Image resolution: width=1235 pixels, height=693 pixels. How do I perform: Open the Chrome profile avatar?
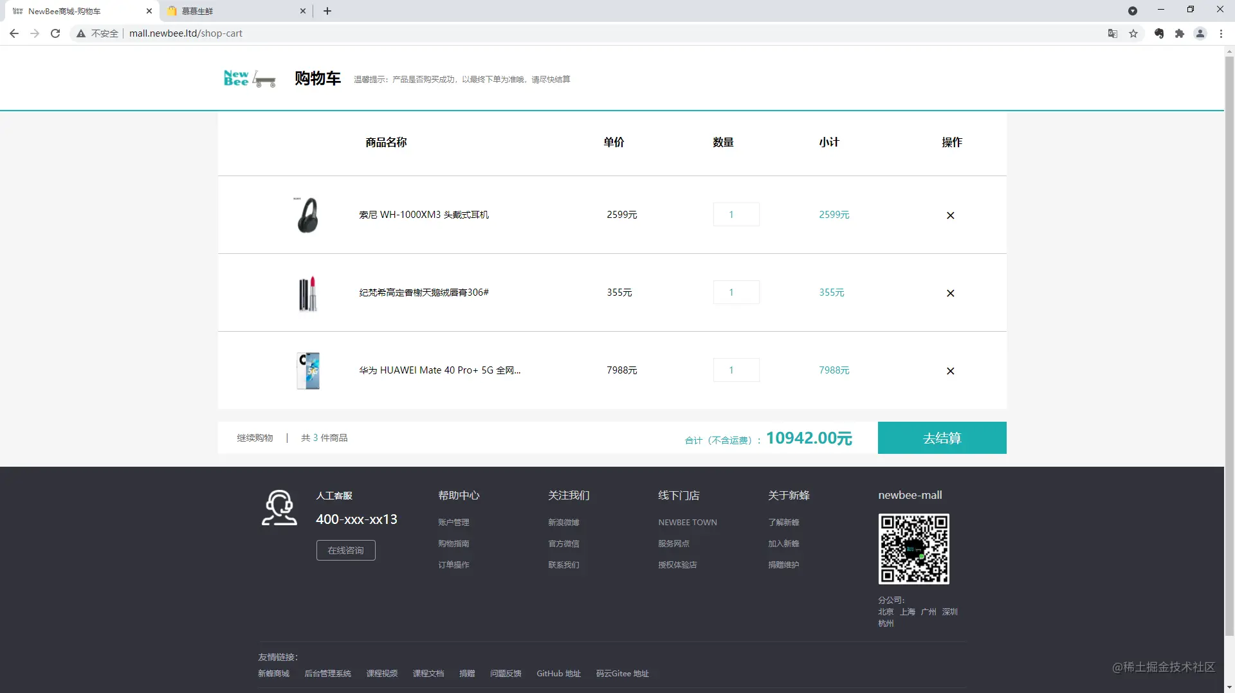tap(1200, 33)
